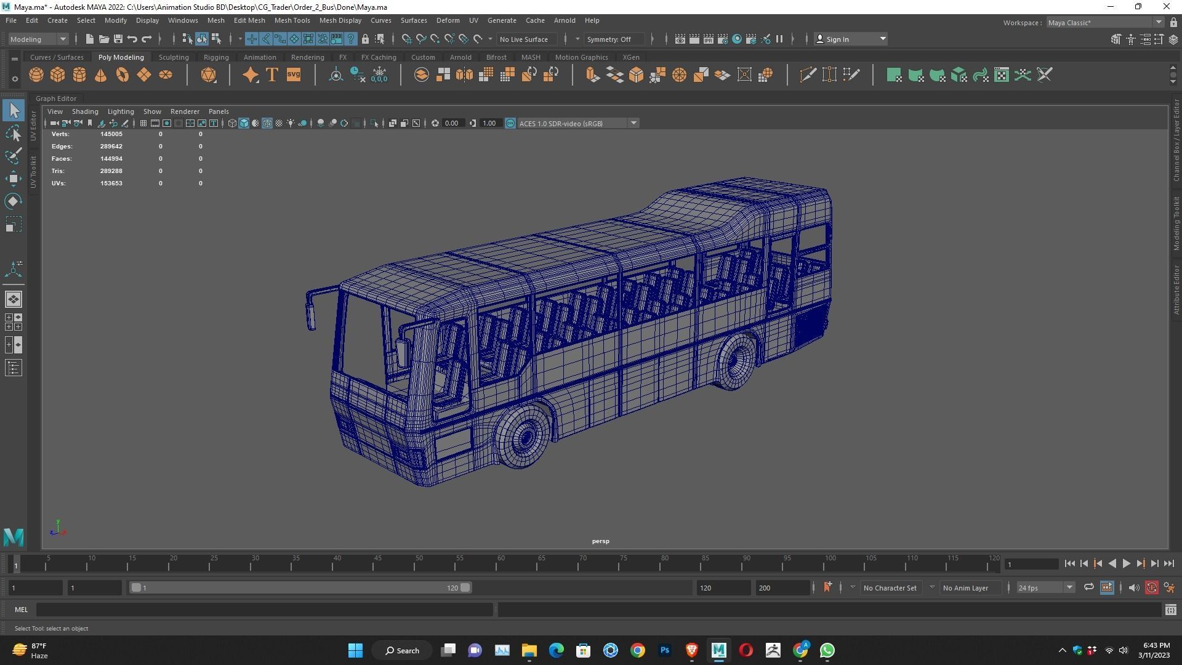Open the Mesh Tools menu
Image resolution: width=1182 pixels, height=665 pixels.
[x=292, y=20]
